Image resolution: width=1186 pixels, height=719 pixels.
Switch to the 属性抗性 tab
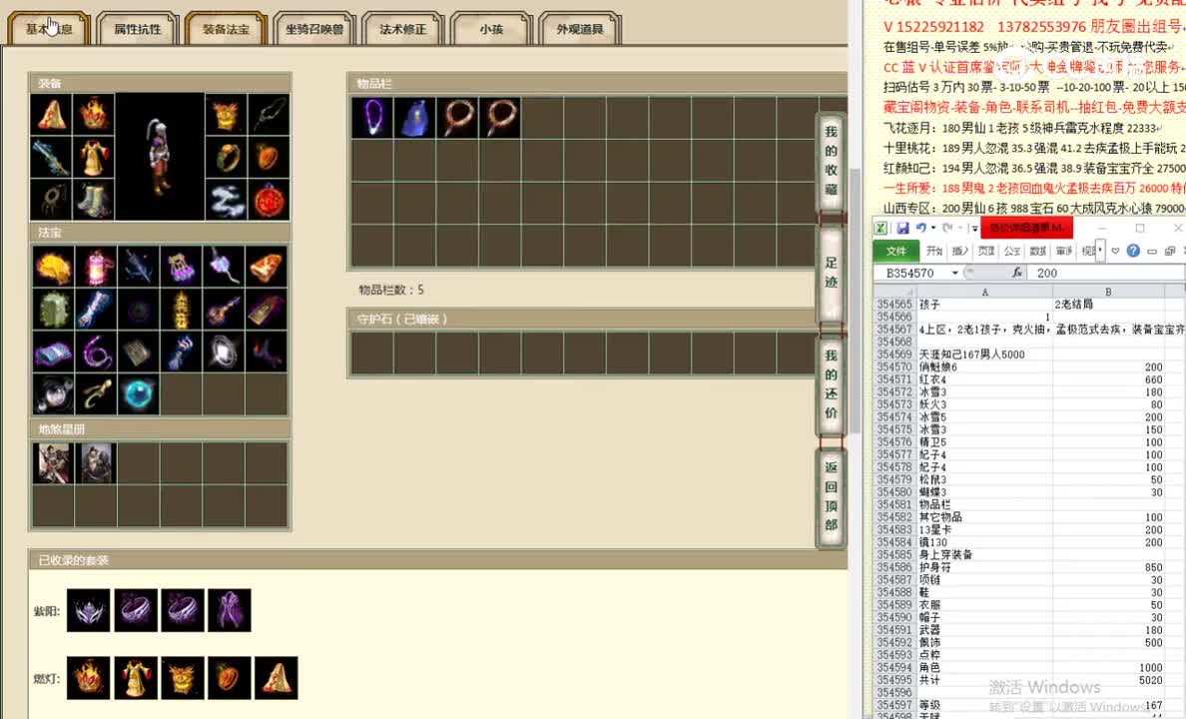pos(136,29)
